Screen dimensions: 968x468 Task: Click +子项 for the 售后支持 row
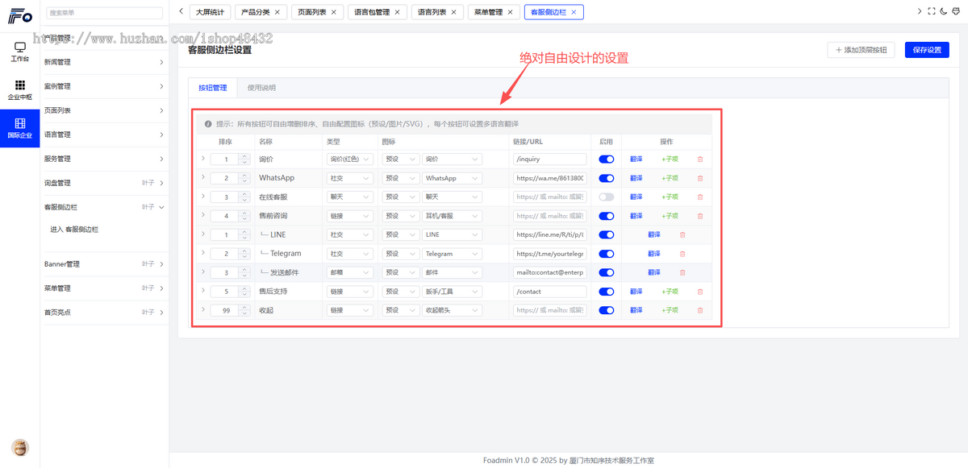[670, 292]
